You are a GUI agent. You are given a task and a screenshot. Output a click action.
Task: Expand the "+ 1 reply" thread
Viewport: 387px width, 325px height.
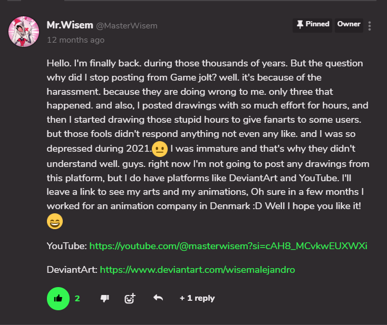tap(197, 298)
